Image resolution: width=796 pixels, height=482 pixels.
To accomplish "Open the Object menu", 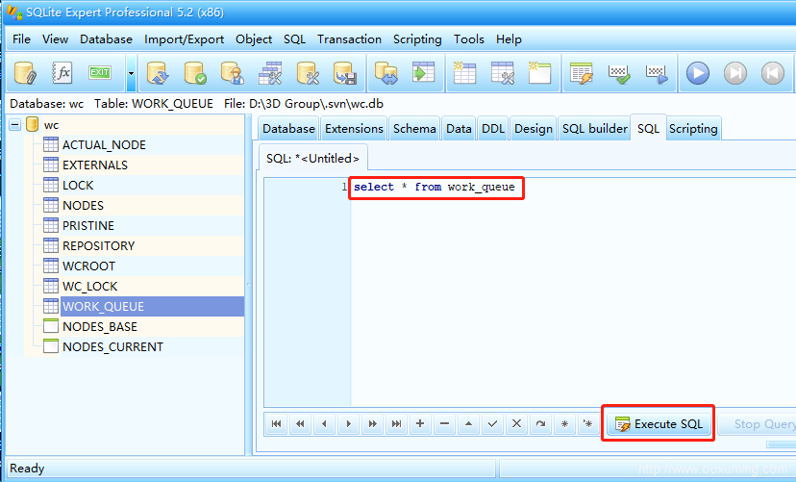I will pyautogui.click(x=254, y=39).
